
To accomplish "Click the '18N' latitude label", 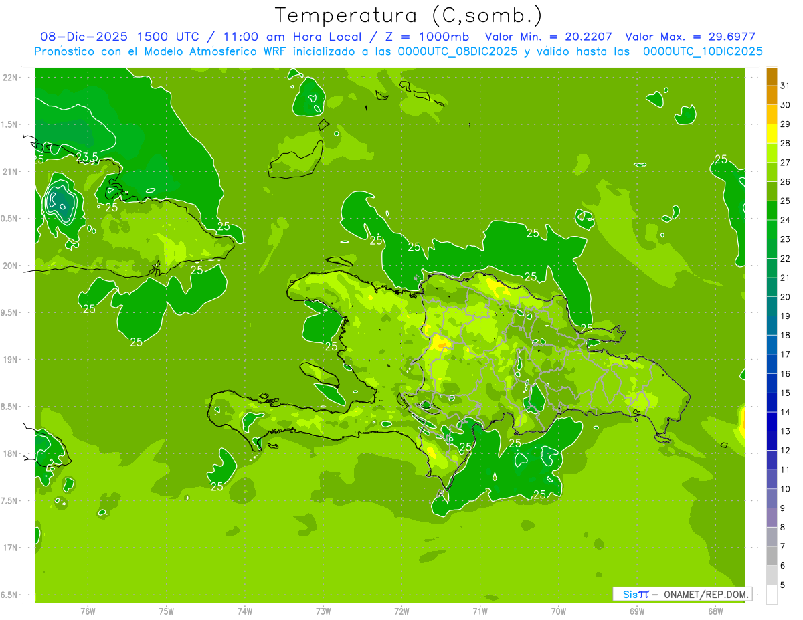I will pos(10,453).
